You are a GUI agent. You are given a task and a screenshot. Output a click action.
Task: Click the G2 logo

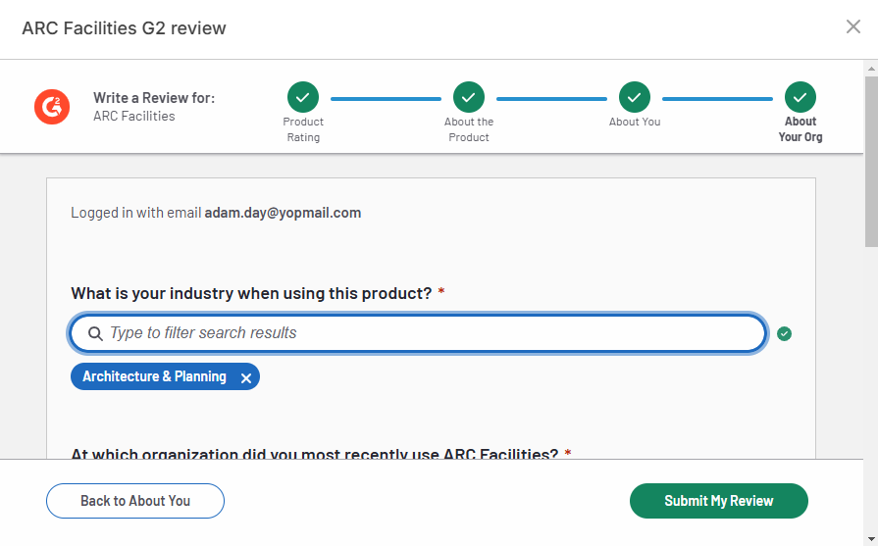click(52, 106)
